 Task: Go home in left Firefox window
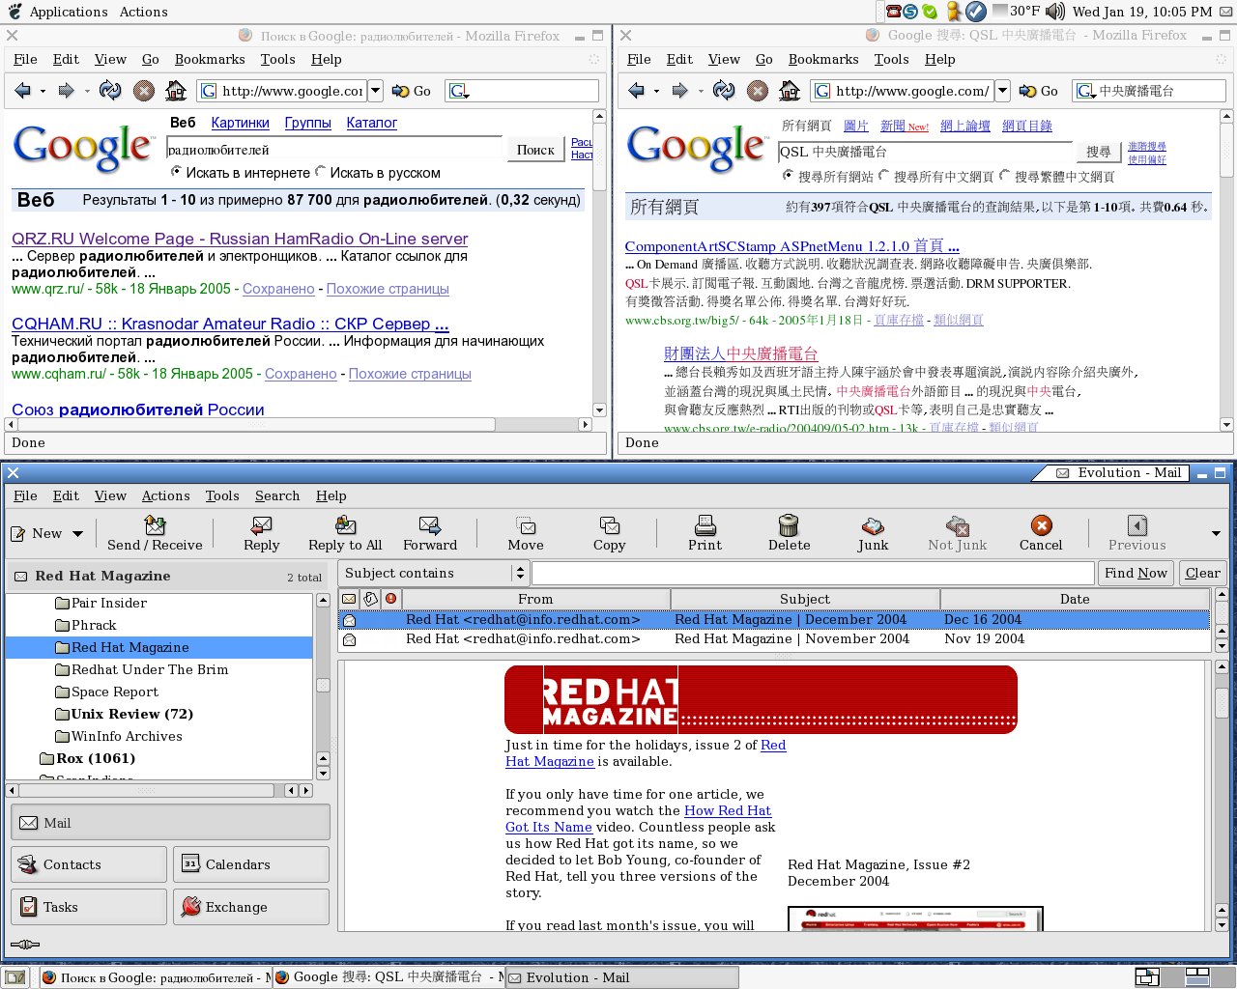point(176,91)
